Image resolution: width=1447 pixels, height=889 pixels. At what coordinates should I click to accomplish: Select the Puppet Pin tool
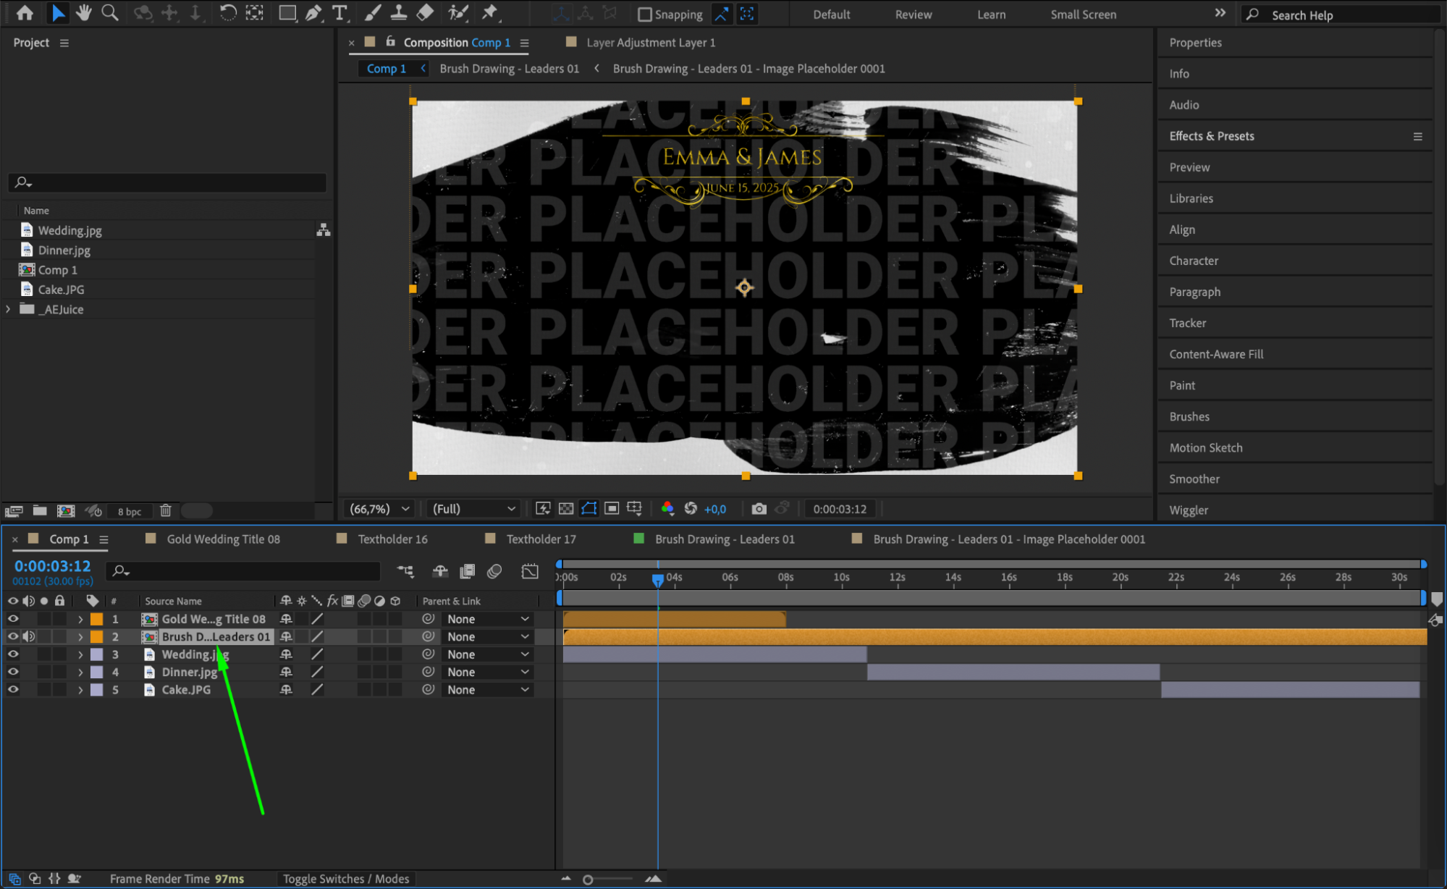[x=490, y=12]
